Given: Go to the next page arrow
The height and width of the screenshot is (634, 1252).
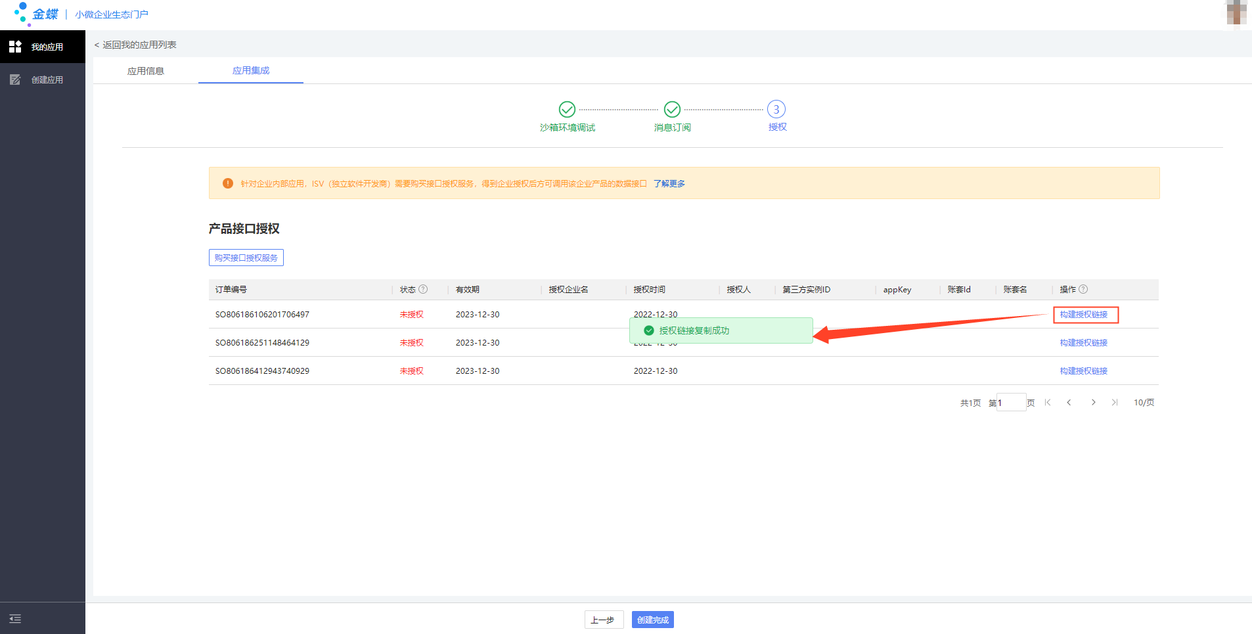Looking at the screenshot, I should pyautogui.click(x=1093, y=402).
